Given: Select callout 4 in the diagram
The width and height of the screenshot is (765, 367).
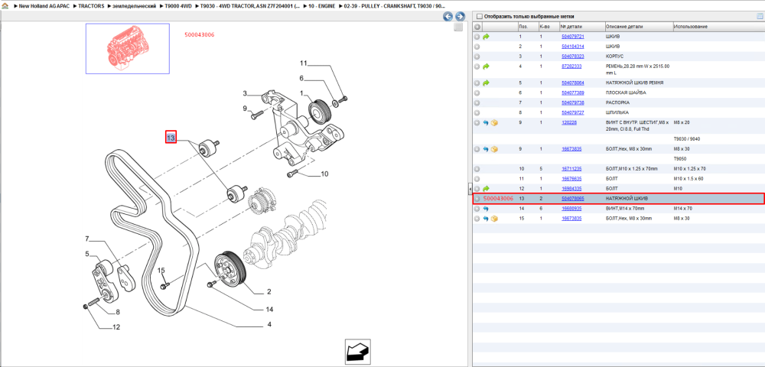Looking at the screenshot, I should click(269, 324).
